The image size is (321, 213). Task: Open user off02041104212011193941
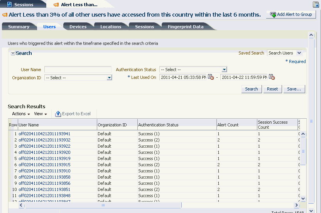(x=44, y=134)
